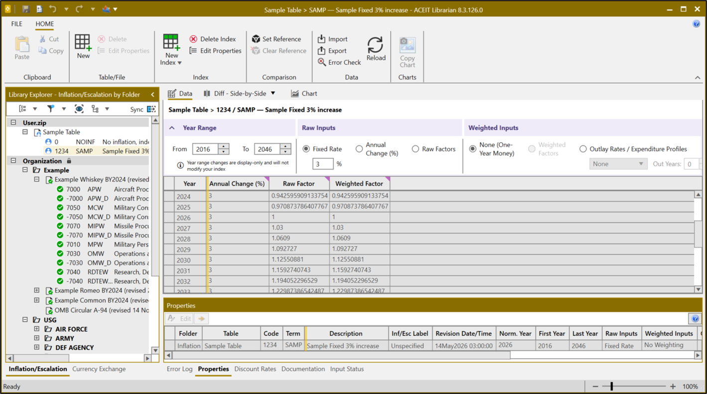
Task: Click Edit Properties in the Index group
Action: click(x=215, y=51)
